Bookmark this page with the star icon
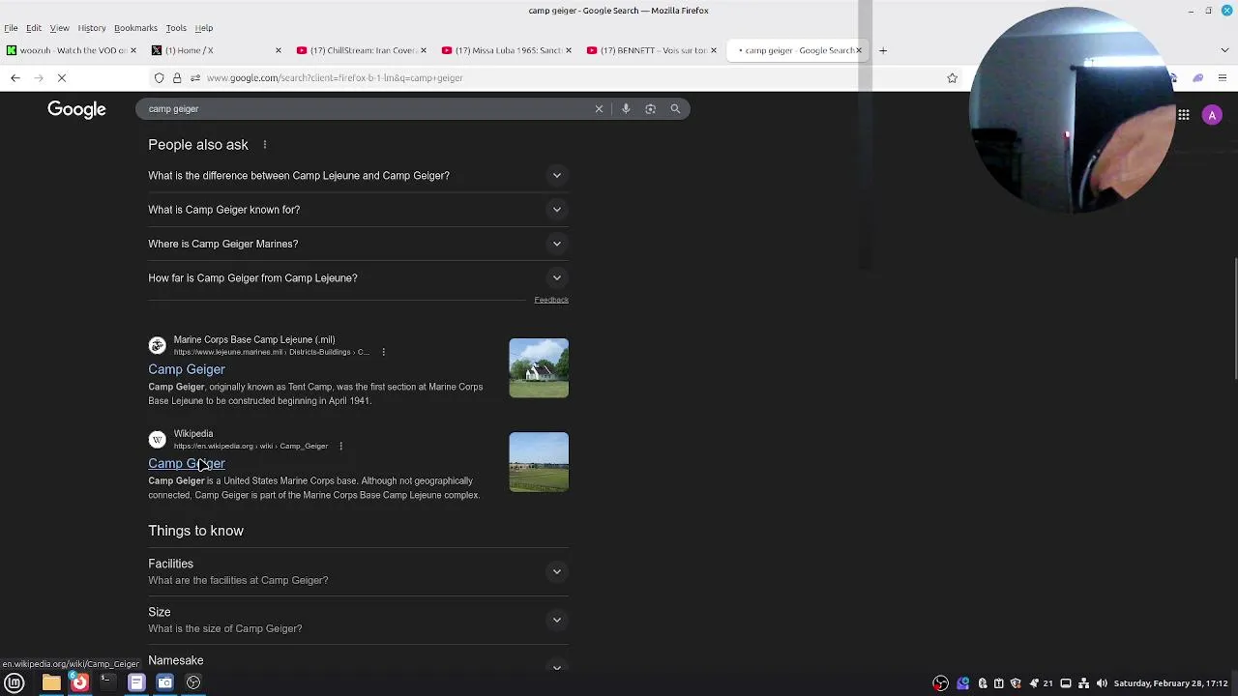1238x696 pixels. click(952, 77)
